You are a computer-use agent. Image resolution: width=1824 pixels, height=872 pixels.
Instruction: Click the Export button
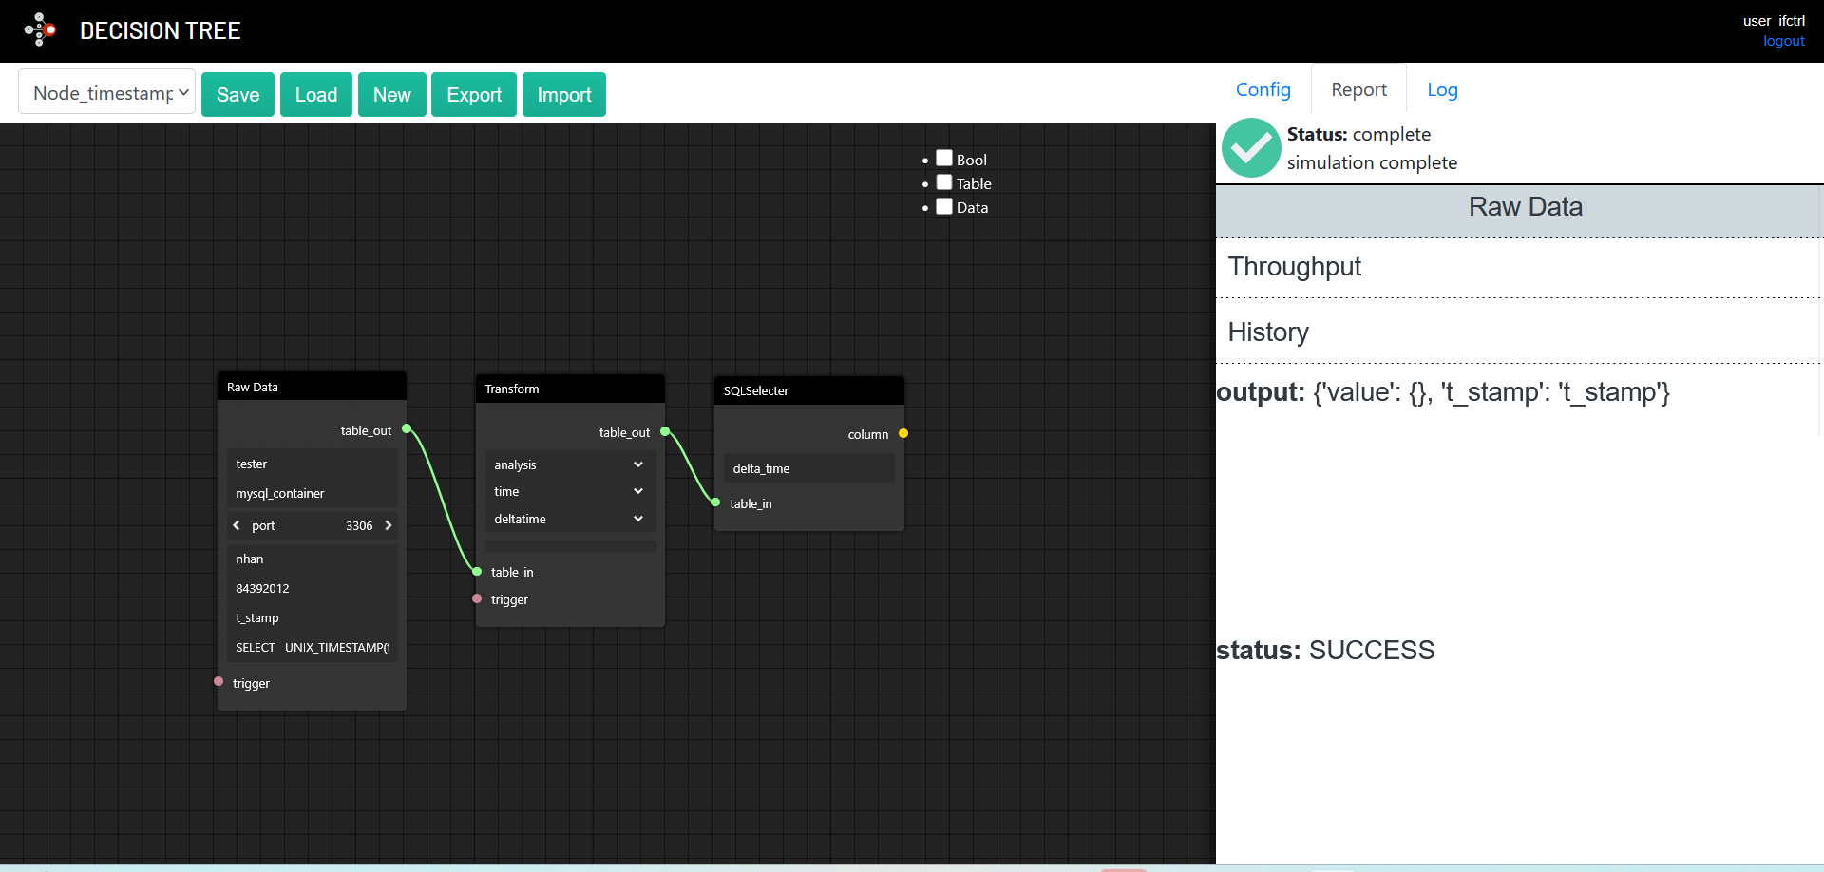click(474, 94)
